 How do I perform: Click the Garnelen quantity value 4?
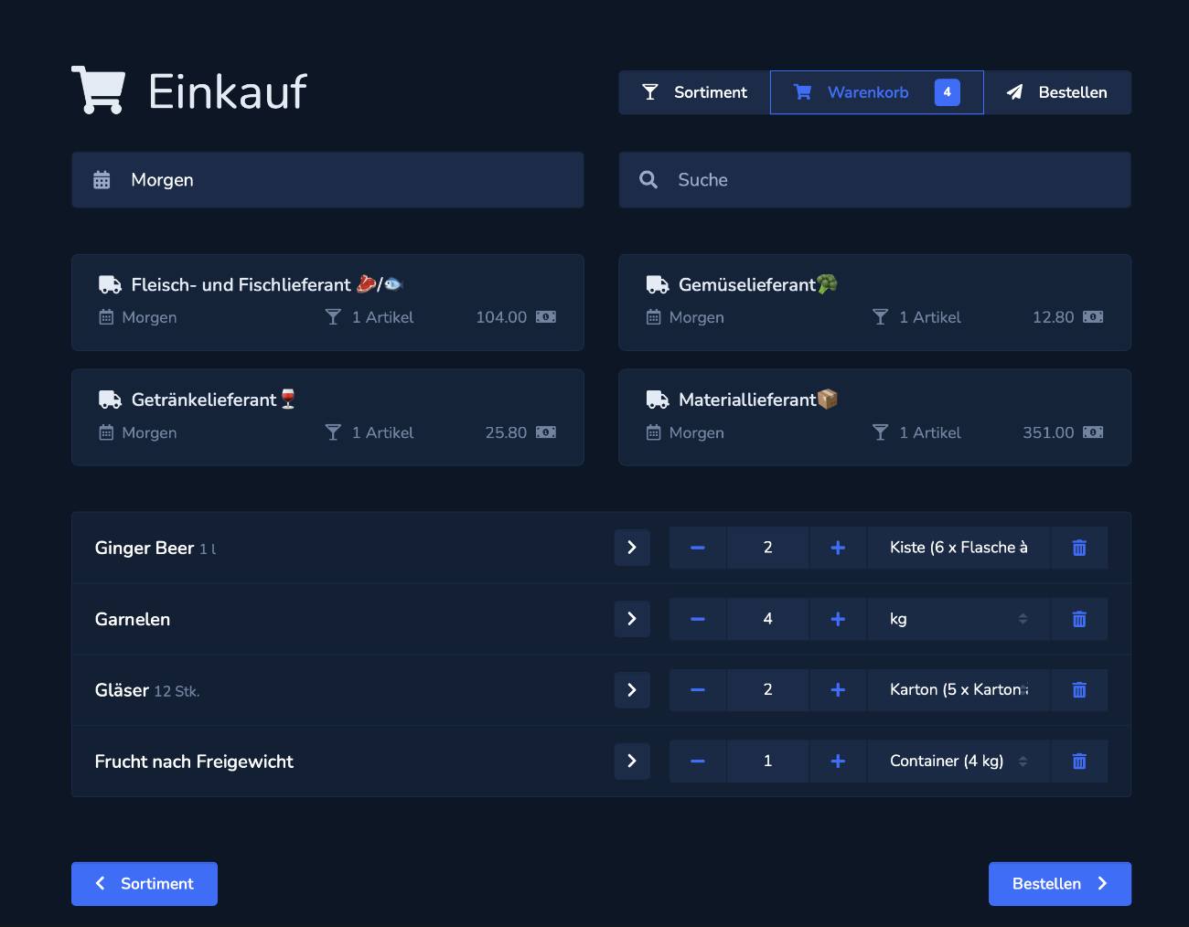tap(768, 619)
